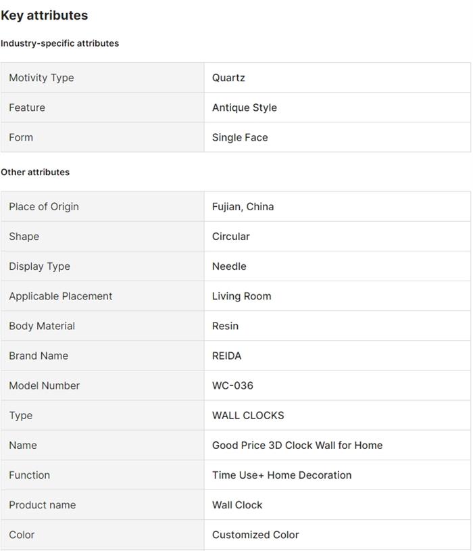Select the Antique Style feature value

[244, 107]
